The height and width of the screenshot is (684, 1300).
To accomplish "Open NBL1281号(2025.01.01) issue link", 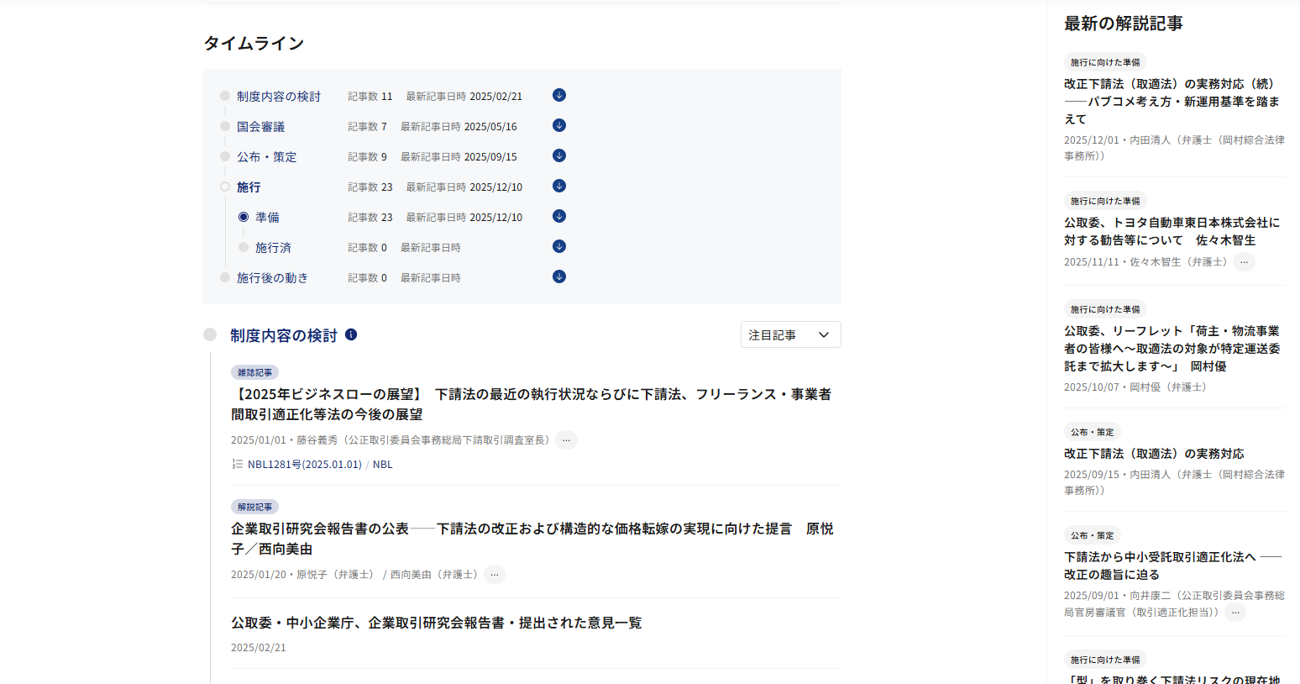I will (304, 465).
